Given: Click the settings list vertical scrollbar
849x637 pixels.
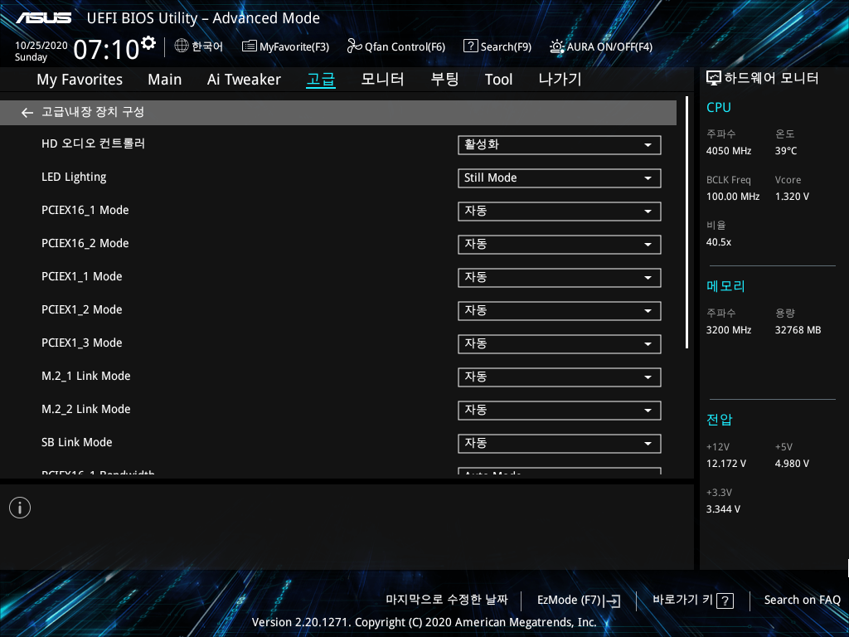Looking at the screenshot, I should [686, 222].
